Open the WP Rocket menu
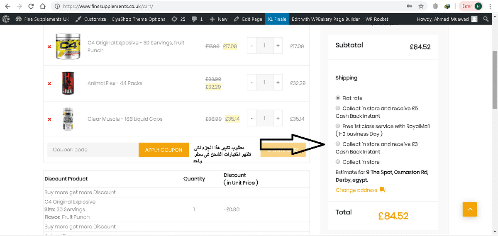 377,19
